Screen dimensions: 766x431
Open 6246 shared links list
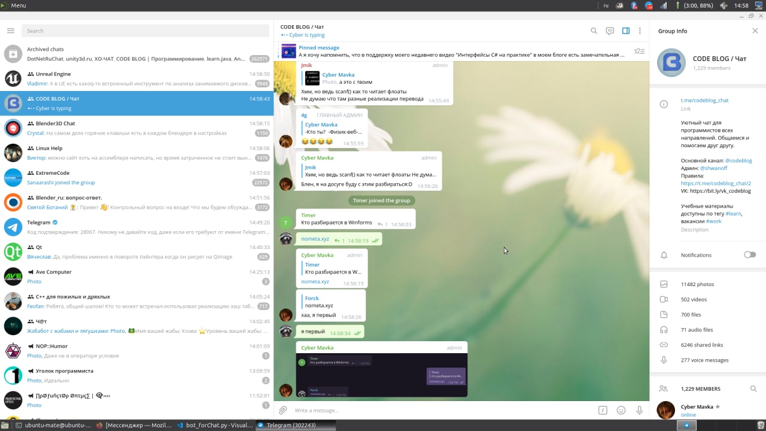tap(708, 345)
